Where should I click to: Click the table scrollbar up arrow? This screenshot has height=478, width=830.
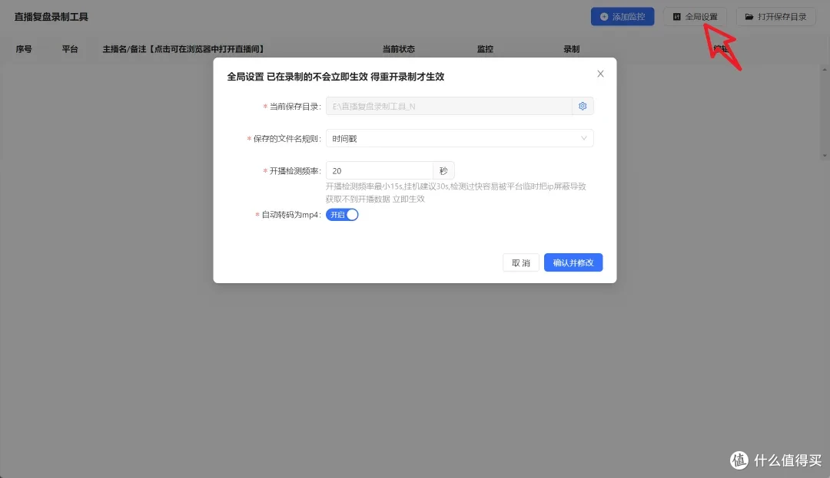825,69
